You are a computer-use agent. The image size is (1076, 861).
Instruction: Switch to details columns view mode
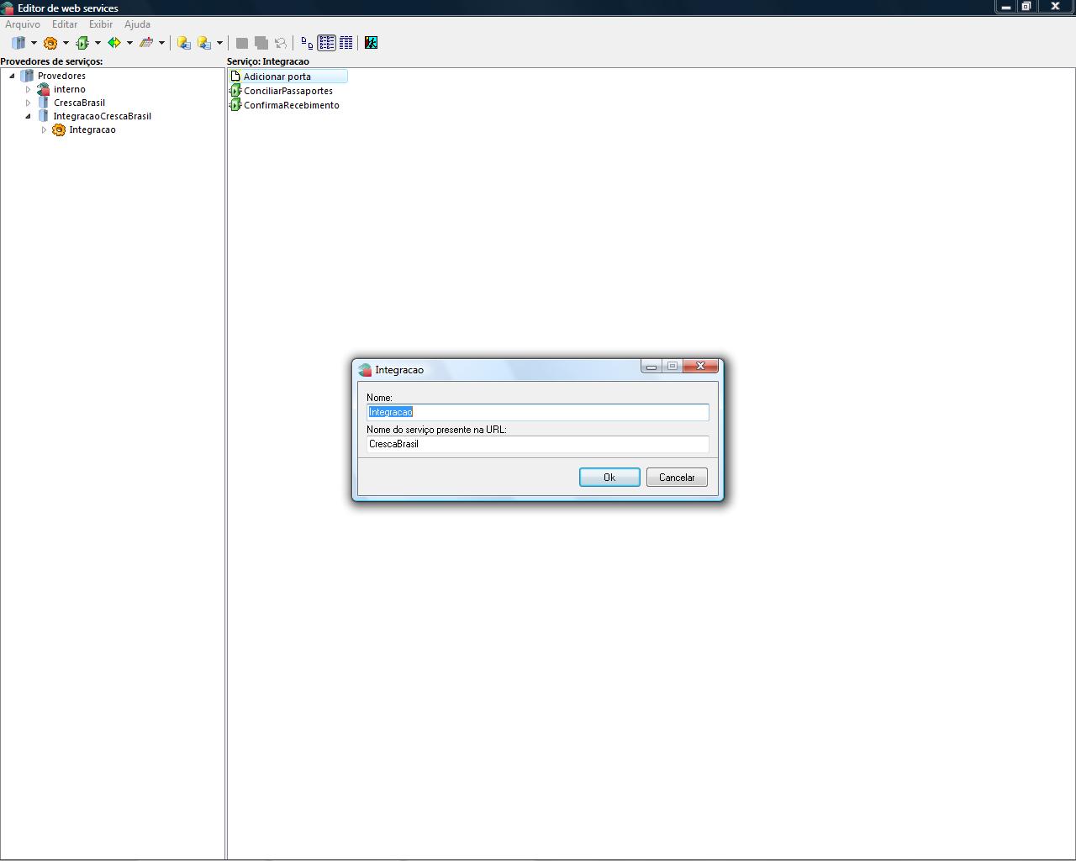(345, 43)
